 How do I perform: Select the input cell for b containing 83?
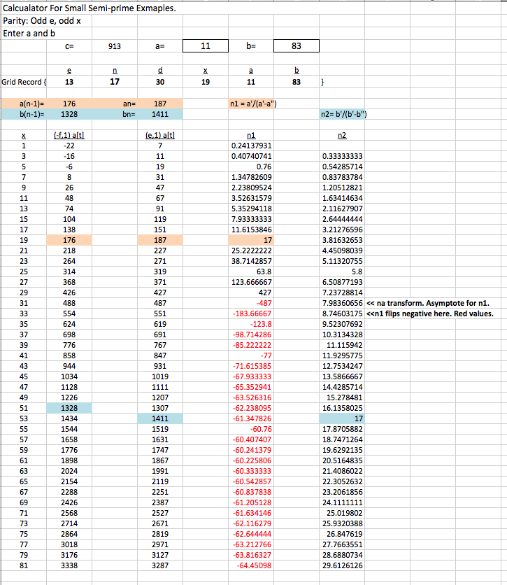point(297,46)
